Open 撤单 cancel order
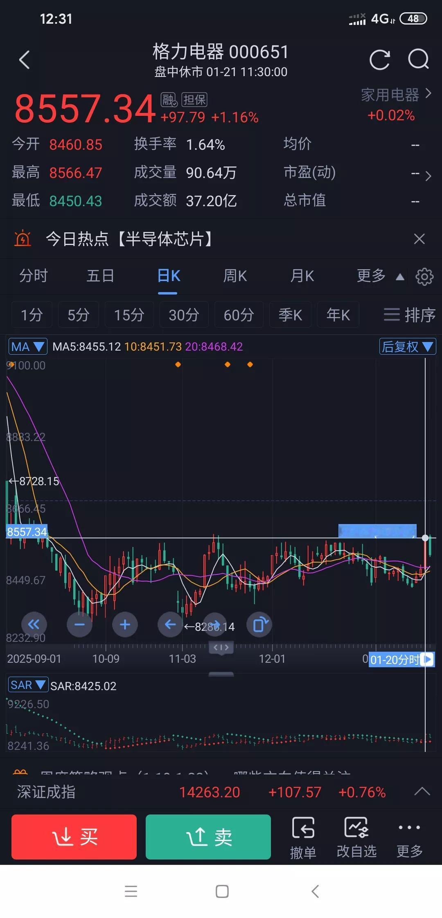This screenshot has height=918, width=442. click(303, 837)
